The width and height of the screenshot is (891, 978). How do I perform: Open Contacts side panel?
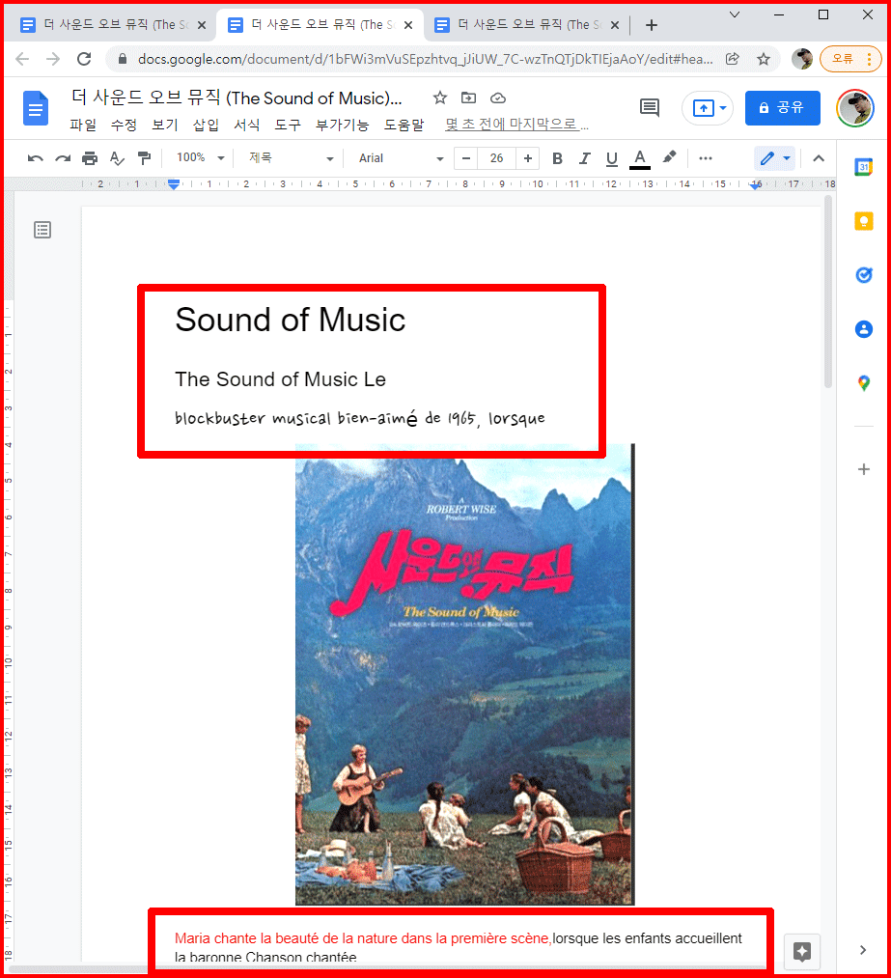(x=864, y=328)
